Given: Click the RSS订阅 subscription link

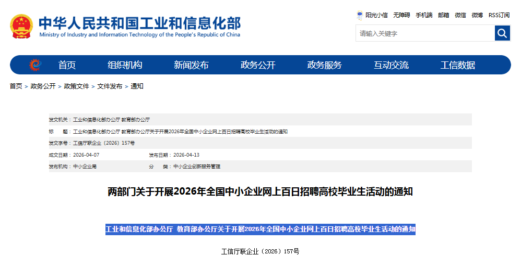Looking at the screenshot, I should pos(499,15).
